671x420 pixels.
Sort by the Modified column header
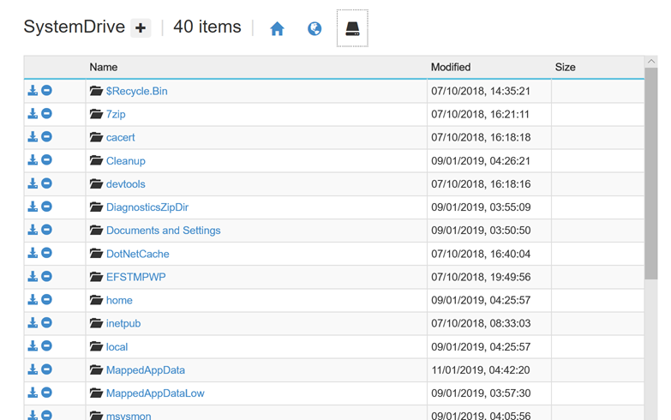(x=451, y=67)
